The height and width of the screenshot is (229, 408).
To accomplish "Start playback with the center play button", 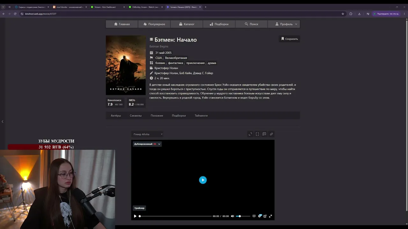I will point(203,180).
